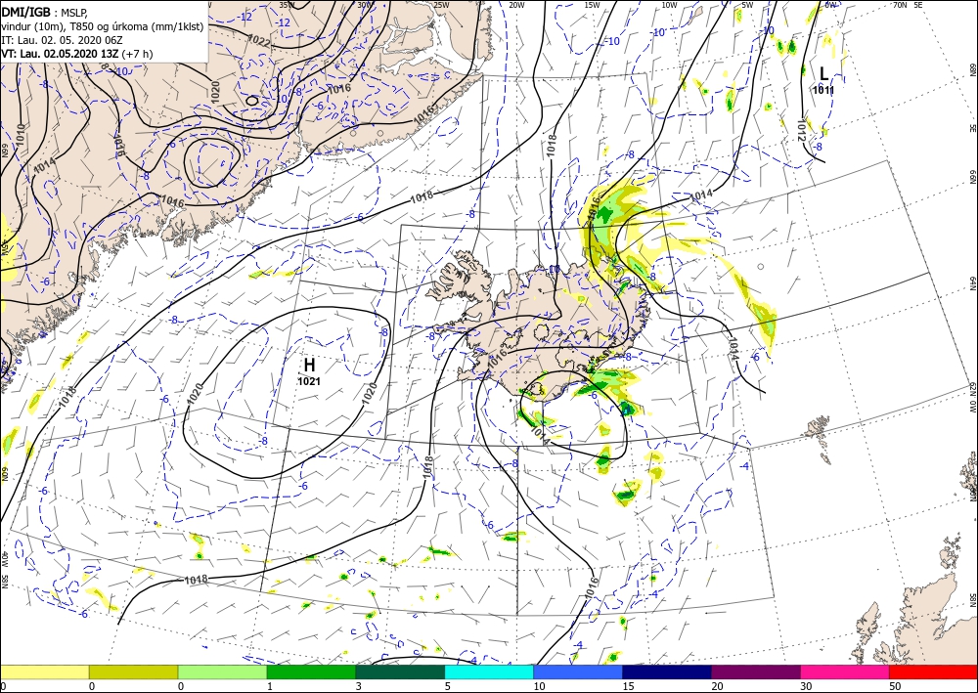Click the '1011' value under the L

coord(823,90)
